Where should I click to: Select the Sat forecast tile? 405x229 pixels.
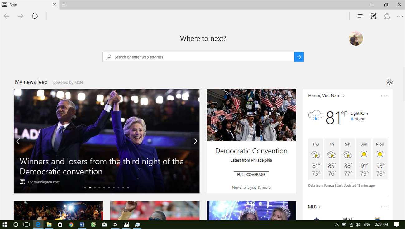[348, 159]
